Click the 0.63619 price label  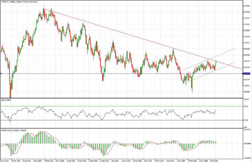[247, 73]
